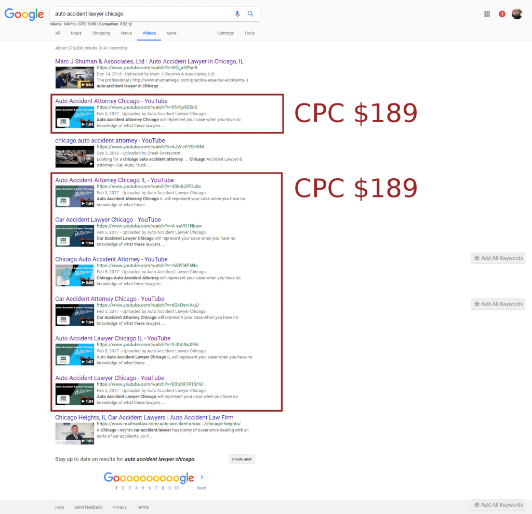Image resolution: width=532 pixels, height=514 pixels.
Task: Go to results page 8
Action: pos(163,488)
